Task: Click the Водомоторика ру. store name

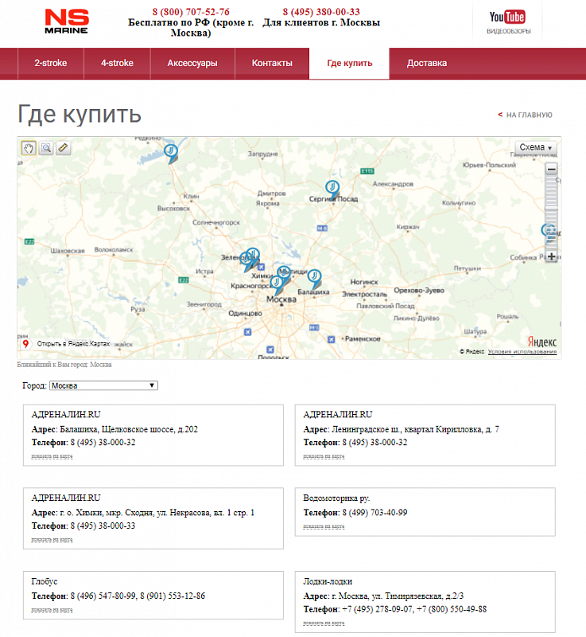Action: tap(336, 498)
